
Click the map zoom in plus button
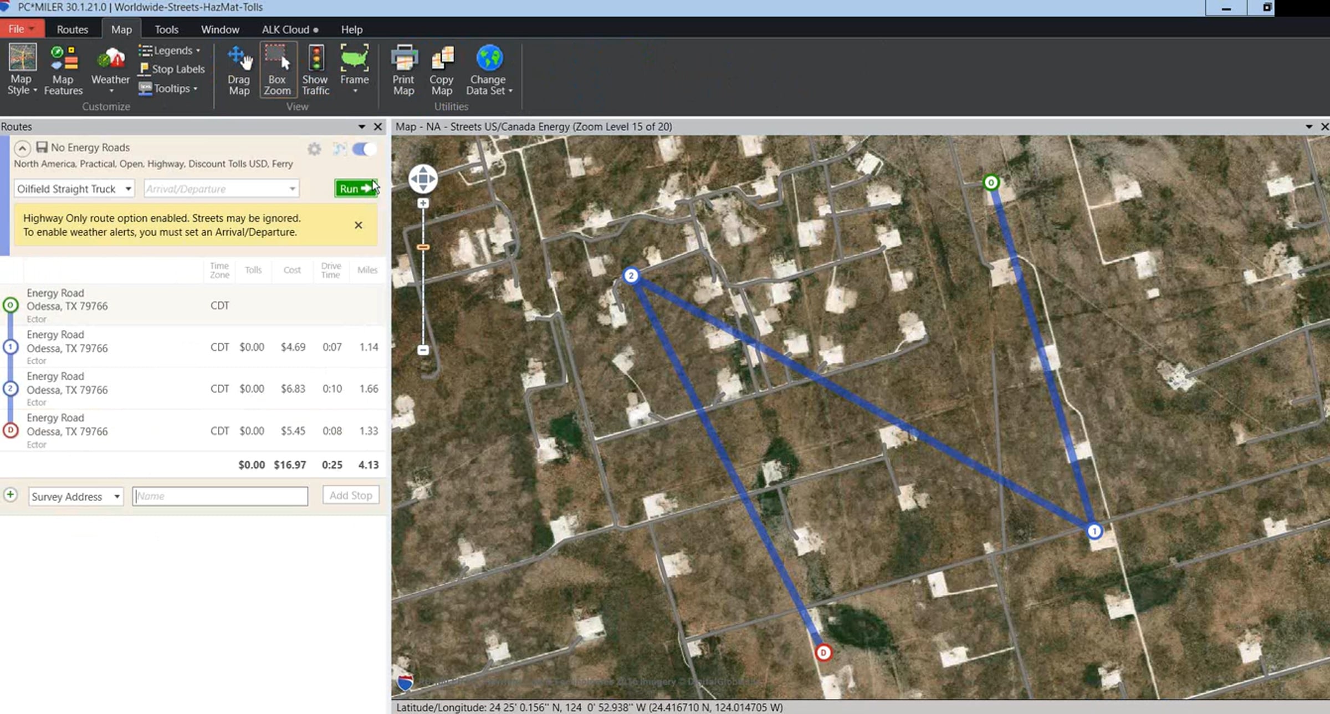(423, 203)
